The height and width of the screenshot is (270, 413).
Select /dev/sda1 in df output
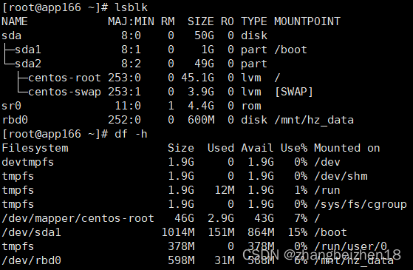click(x=31, y=232)
